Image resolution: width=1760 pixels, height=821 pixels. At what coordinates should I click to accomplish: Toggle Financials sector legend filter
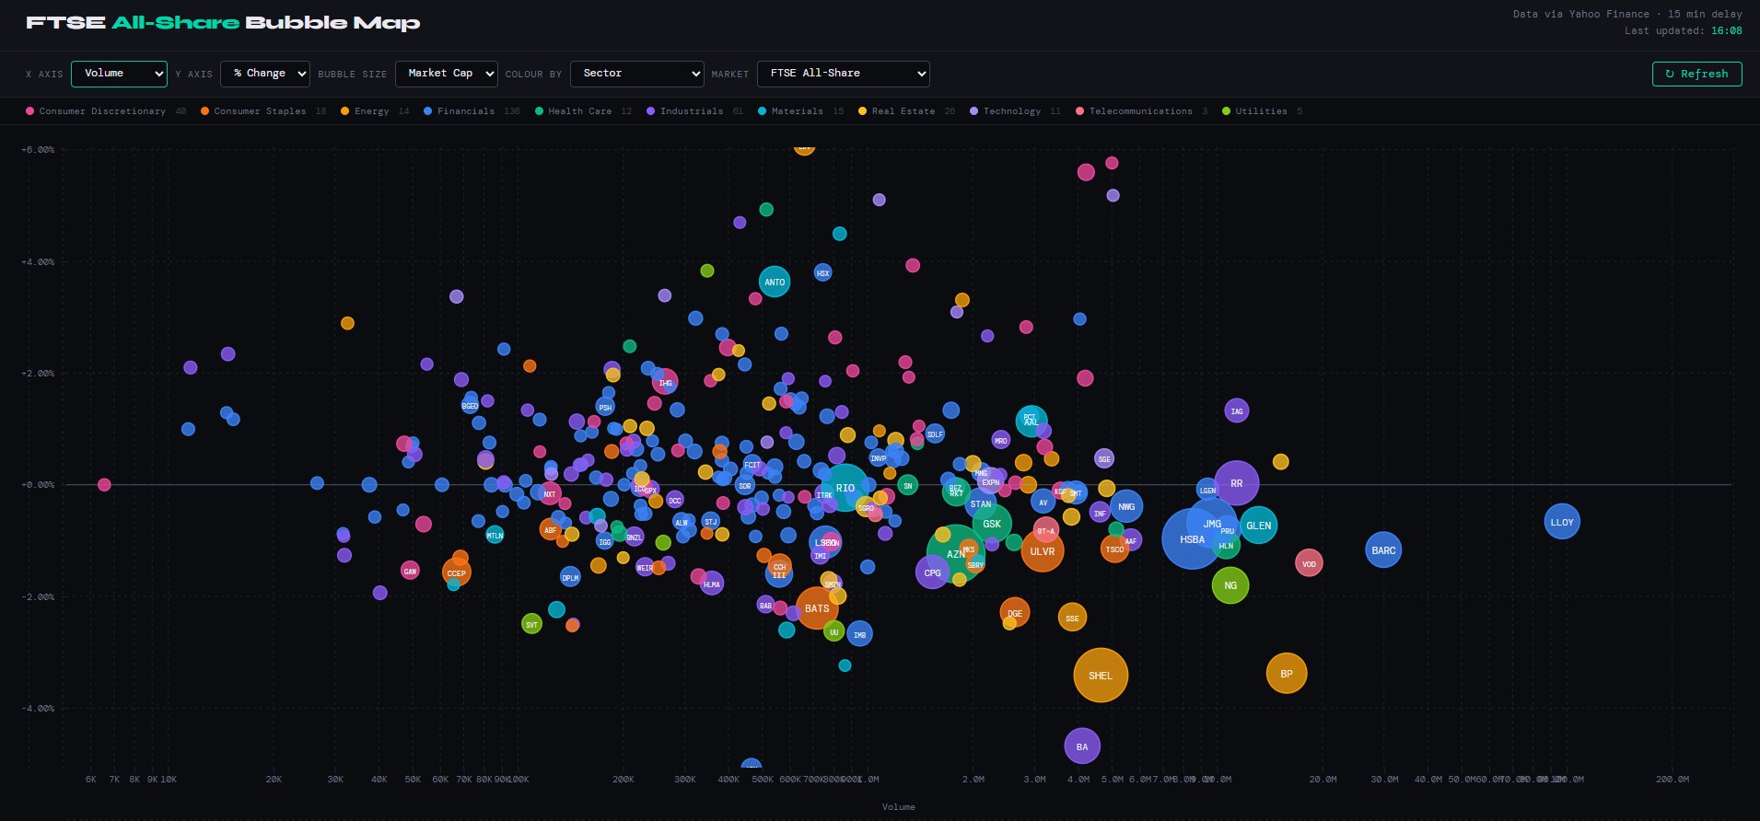click(x=471, y=111)
